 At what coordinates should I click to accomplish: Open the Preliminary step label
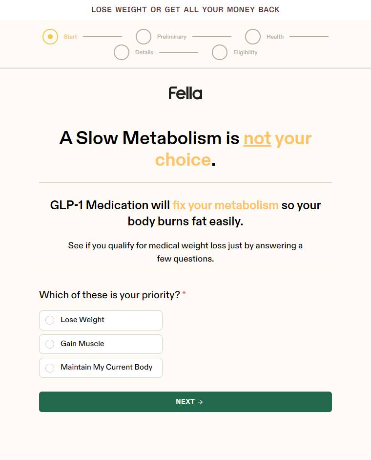(172, 37)
